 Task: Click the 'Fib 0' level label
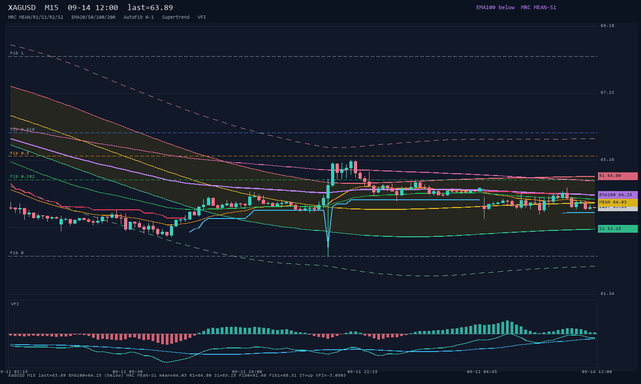tap(17, 253)
